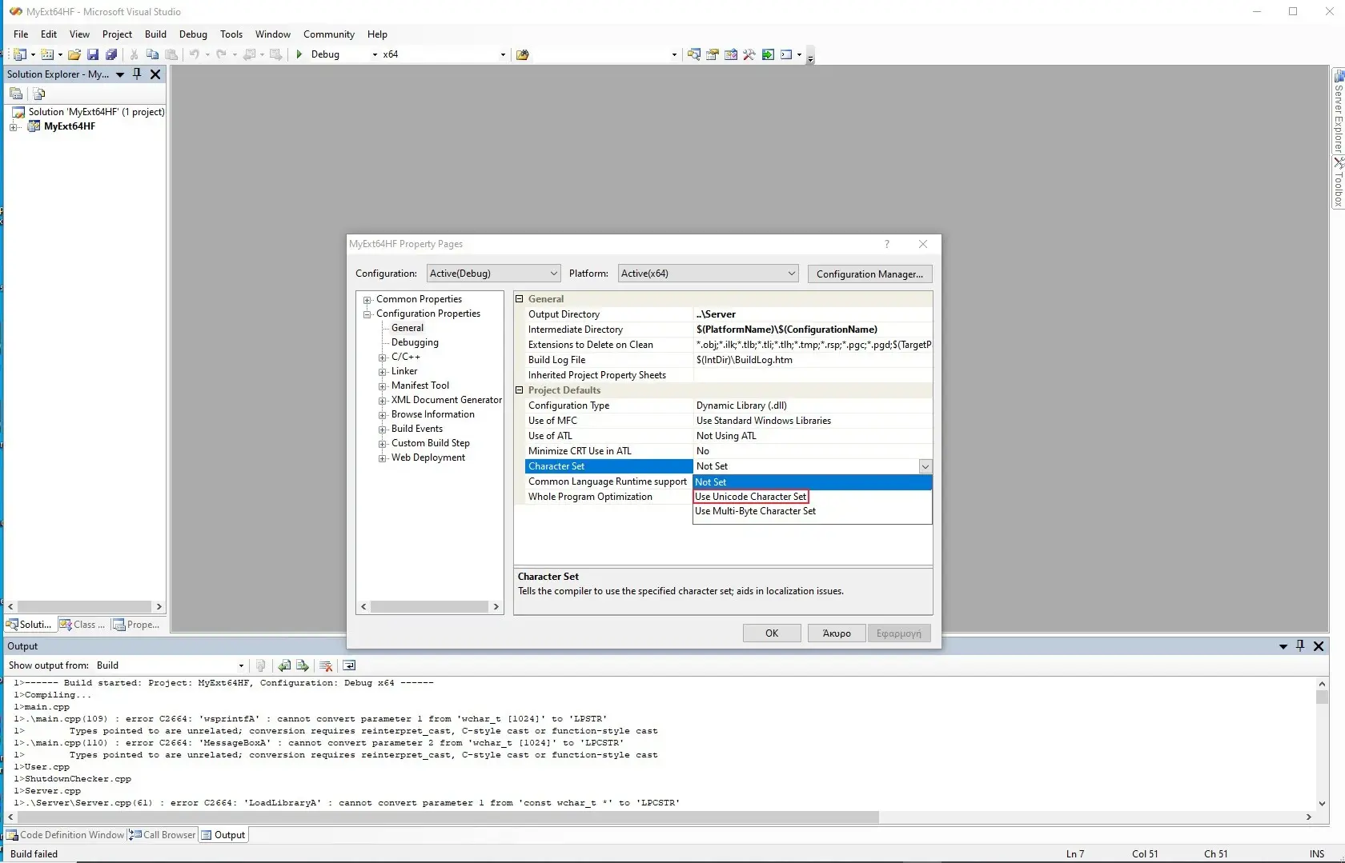Click Solution Explorer's Properties icon
Viewport: 1345px width, 863px height.
16,94
